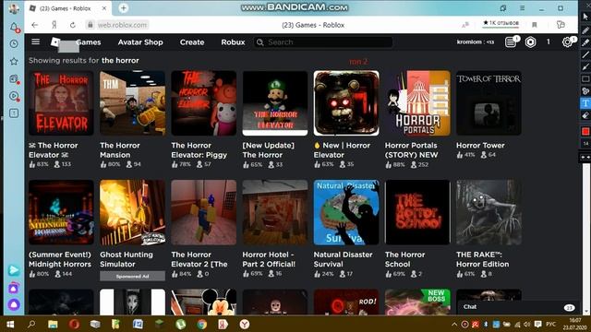The height and width of the screenshot is (332, 591).
Task: Open the Roblox settings gear
Action: (567, 42)
